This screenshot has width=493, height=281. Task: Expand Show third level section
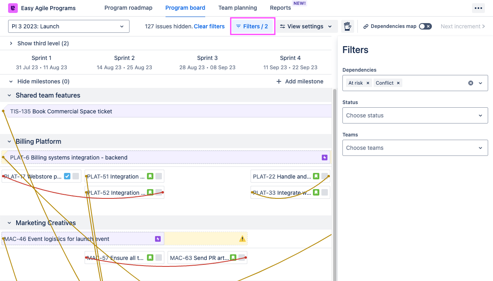pos(11,43)
